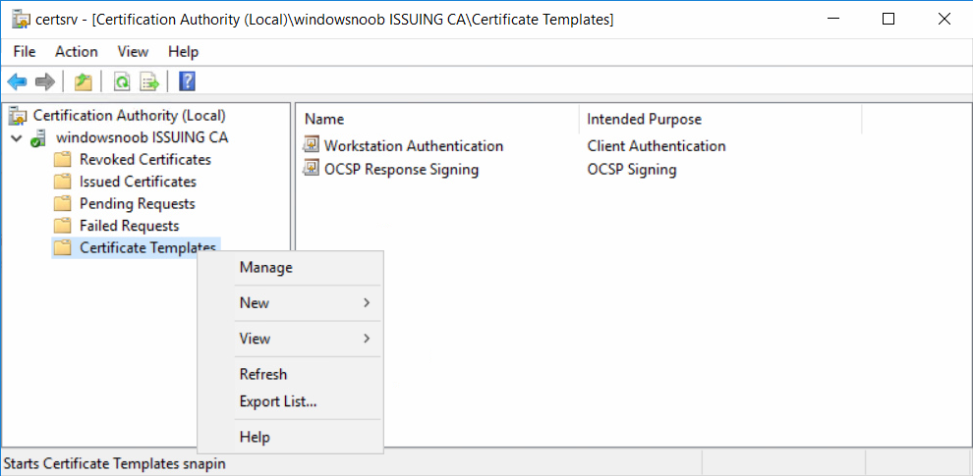Open the Help question mark icon
This screenshot has height=476, width=973.
click(187, 81)
